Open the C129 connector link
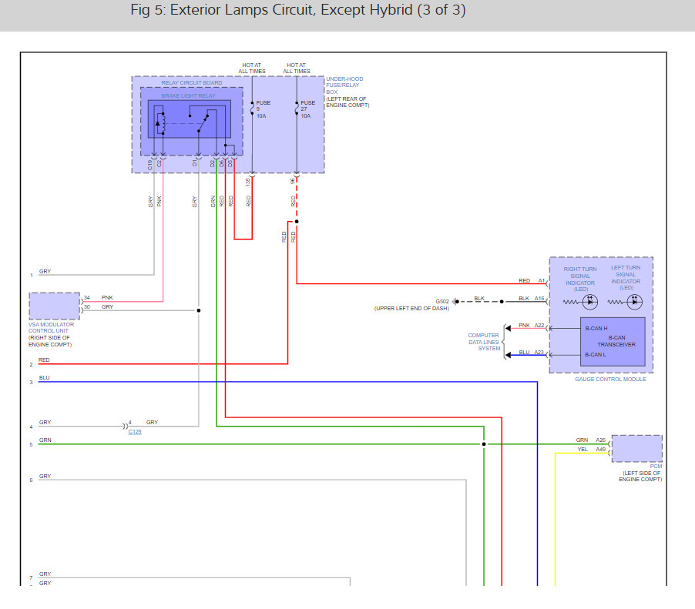695x609 pixels. [135, 431]
